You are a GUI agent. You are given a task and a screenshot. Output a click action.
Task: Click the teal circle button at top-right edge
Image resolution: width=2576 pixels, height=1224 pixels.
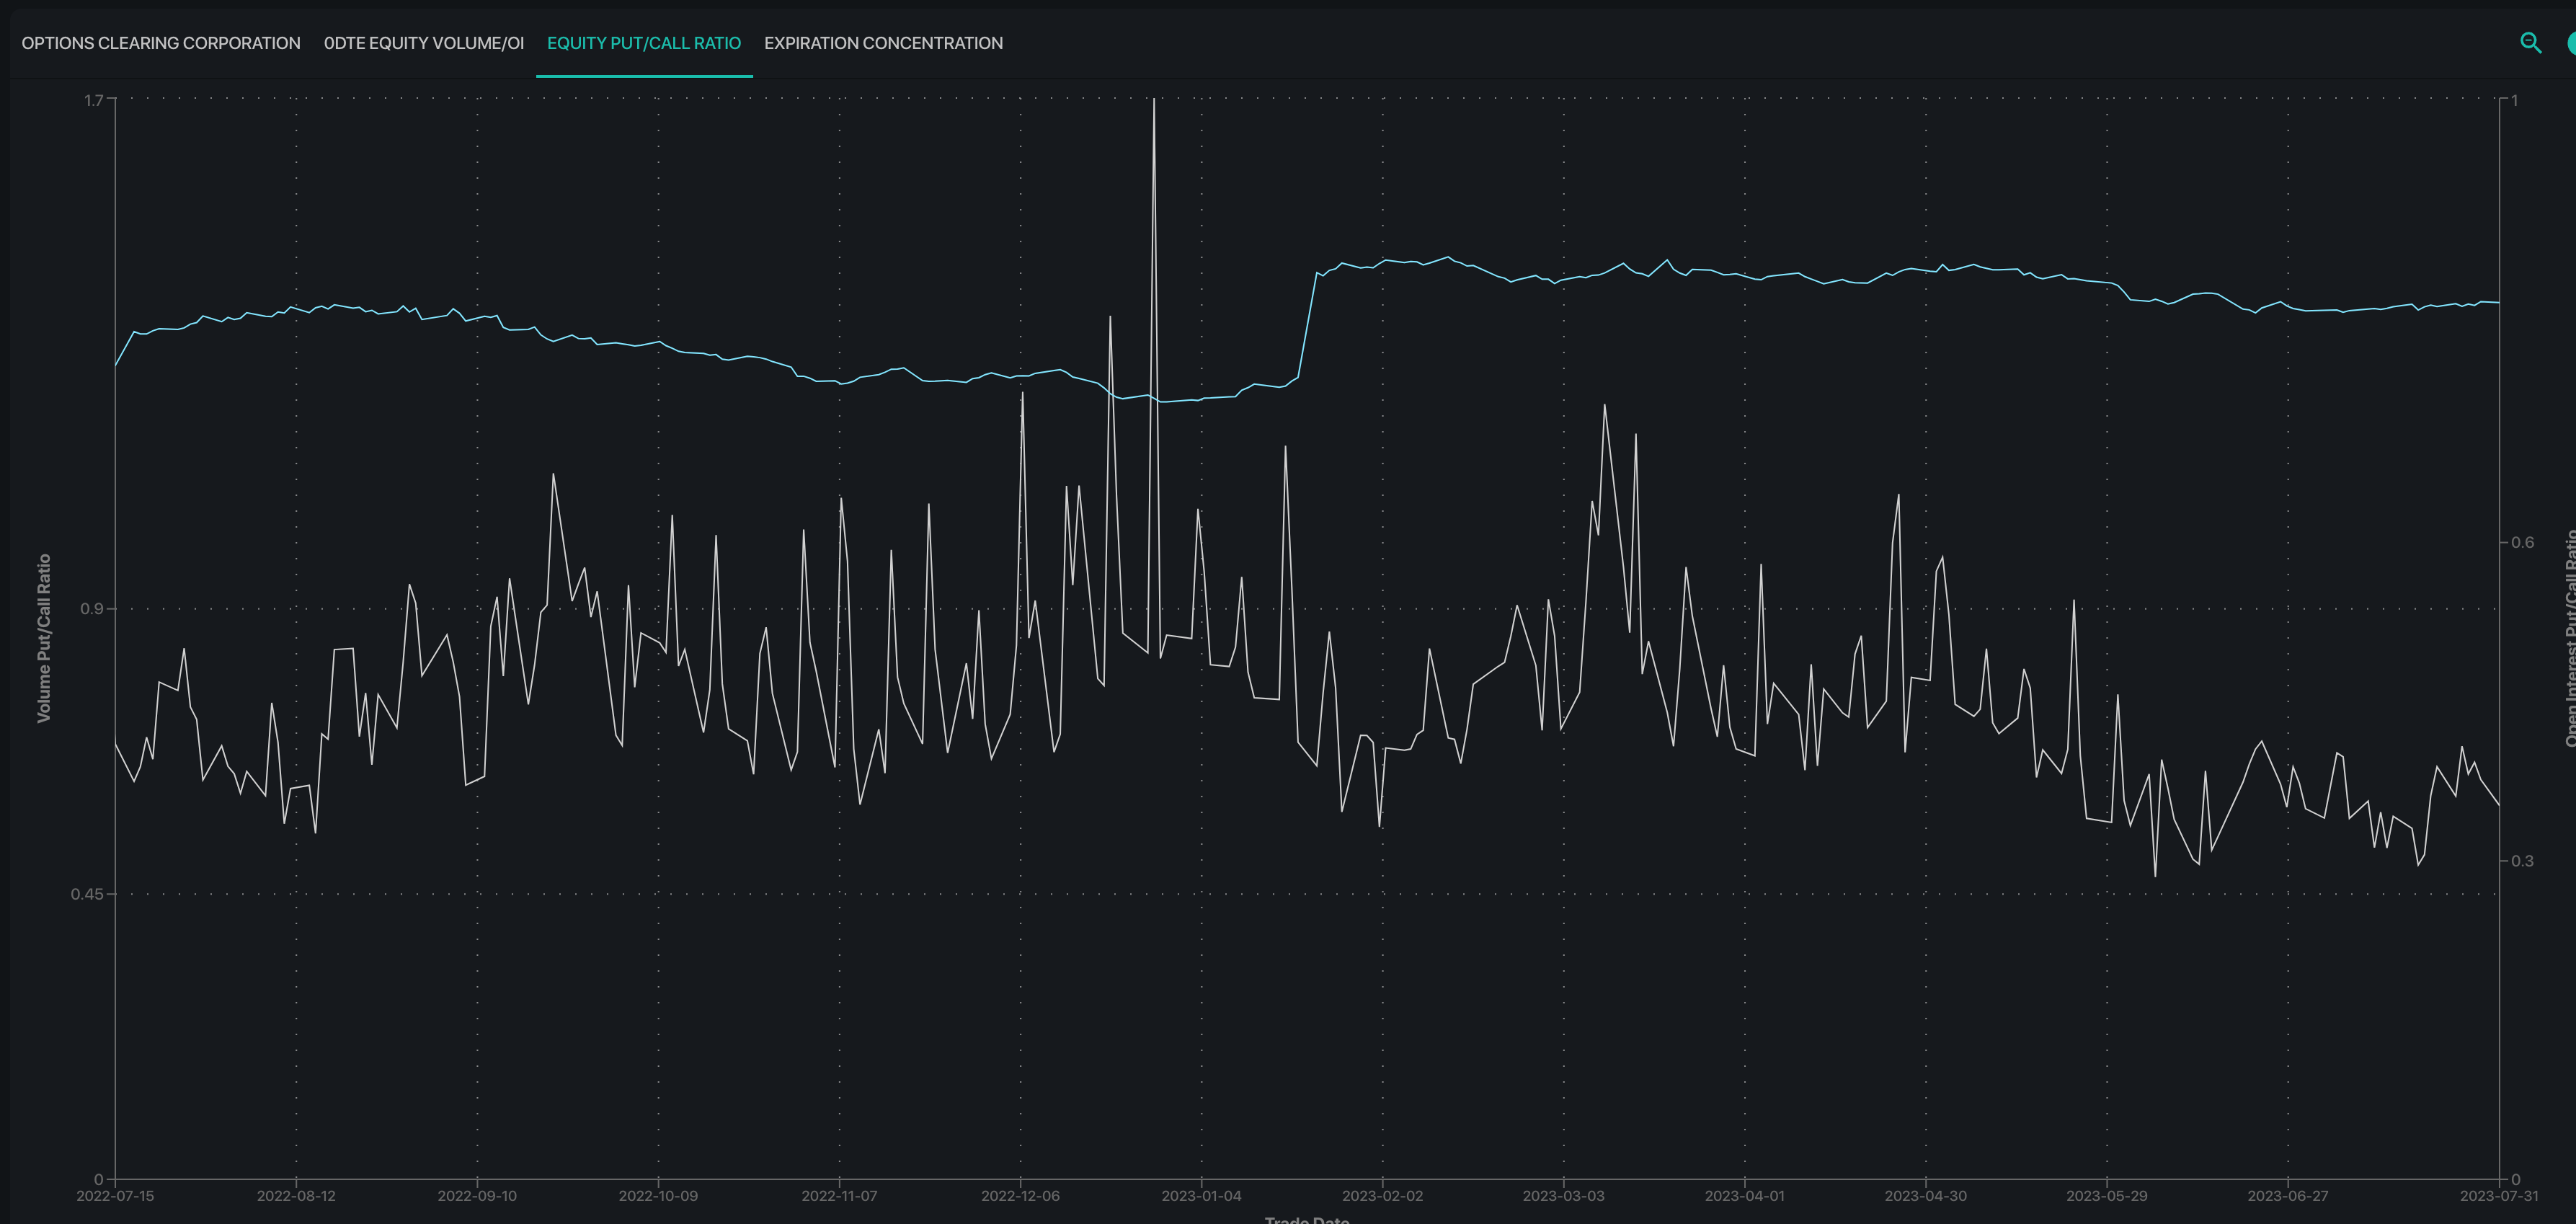tap(2570, 43)
